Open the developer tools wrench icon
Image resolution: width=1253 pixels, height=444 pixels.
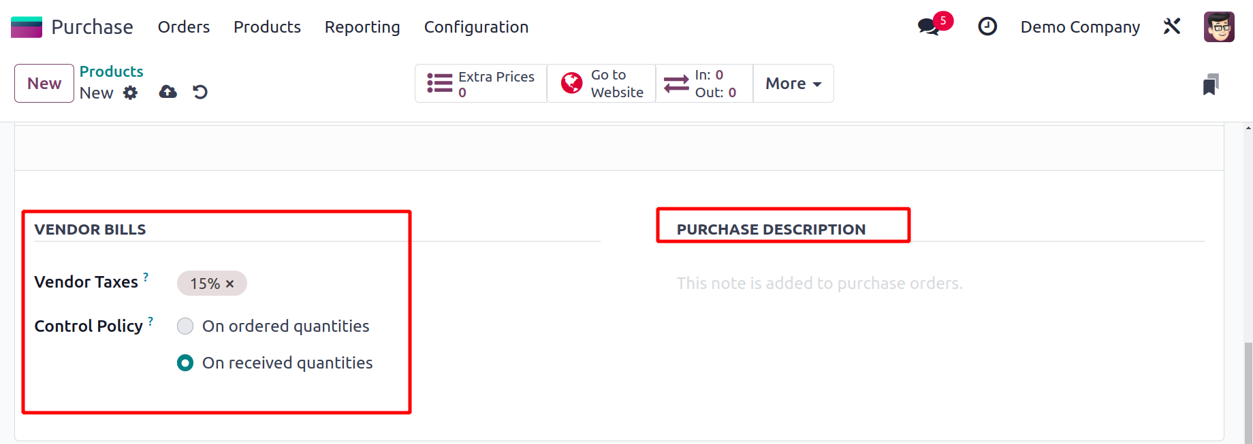1171,27
